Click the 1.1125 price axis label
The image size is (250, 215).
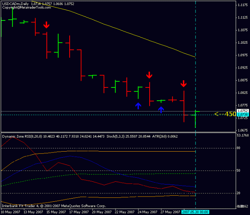pos(243,18)
